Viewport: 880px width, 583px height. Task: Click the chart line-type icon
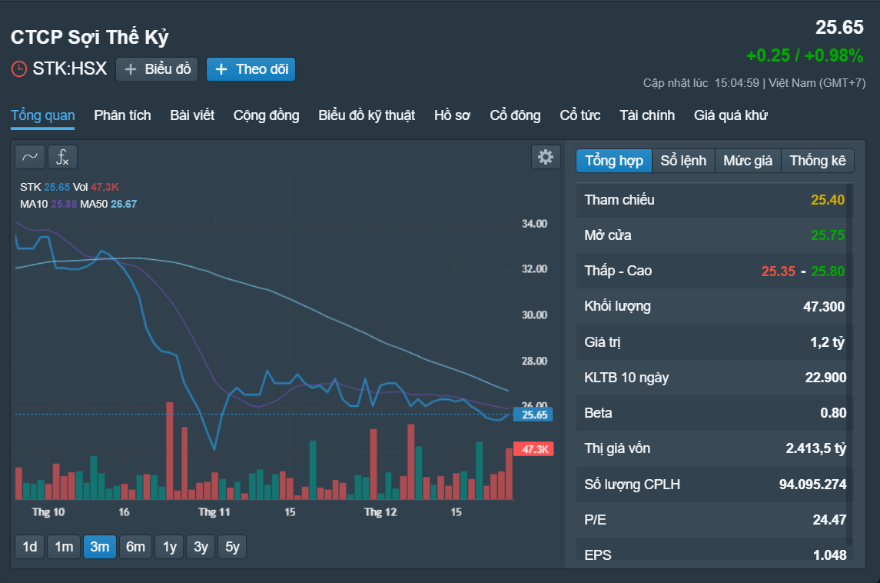tap(30, 157)
